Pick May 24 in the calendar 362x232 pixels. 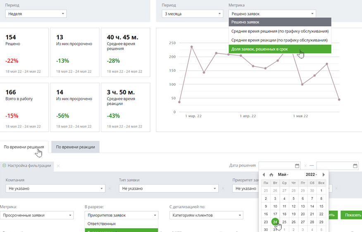click(275, 222)
